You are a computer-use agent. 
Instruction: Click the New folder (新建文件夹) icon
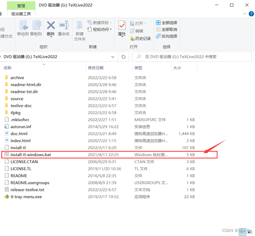(x=80, y=25)
